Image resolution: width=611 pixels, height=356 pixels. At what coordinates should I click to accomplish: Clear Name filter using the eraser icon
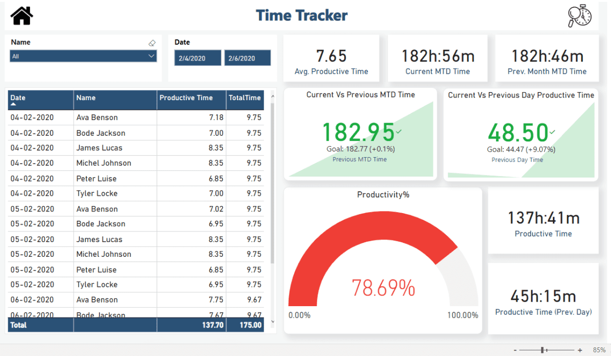pos(151,43)
